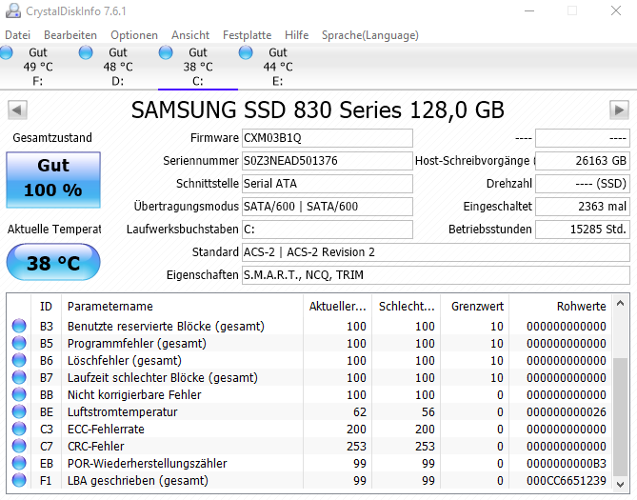The width and height of the screenshot is (637, 500).
Task: Click the blue status orb for drive D:
Action: point(86,52)
